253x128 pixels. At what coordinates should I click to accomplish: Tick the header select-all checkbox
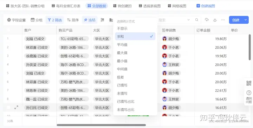tap(8, 30)
